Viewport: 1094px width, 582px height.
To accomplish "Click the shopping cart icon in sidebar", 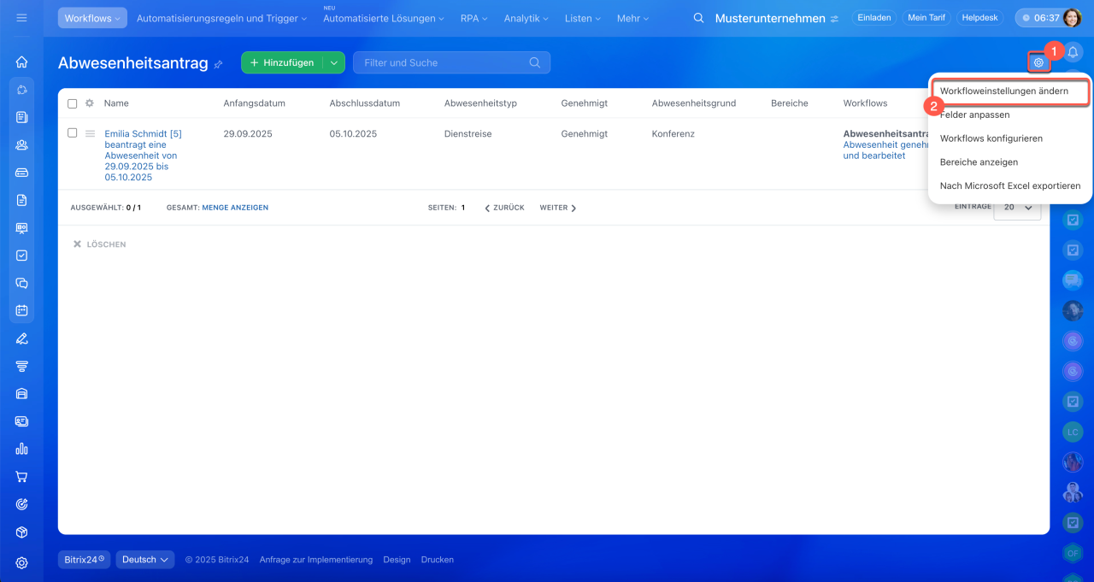I will [22, 477].
